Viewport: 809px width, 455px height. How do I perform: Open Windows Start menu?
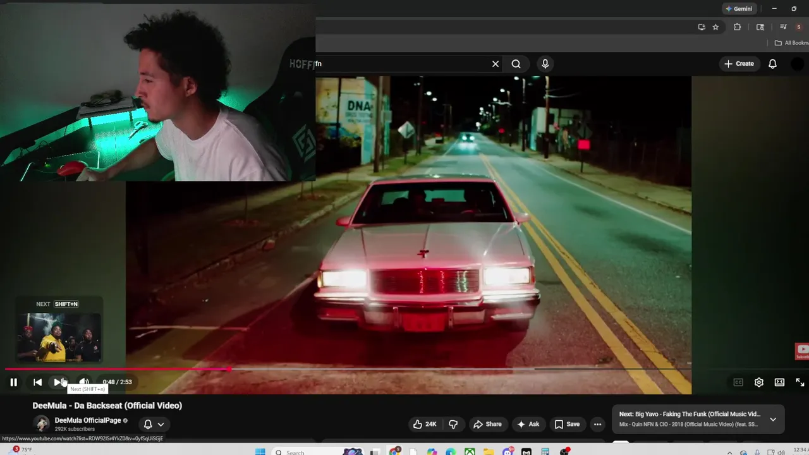point(260,451)
